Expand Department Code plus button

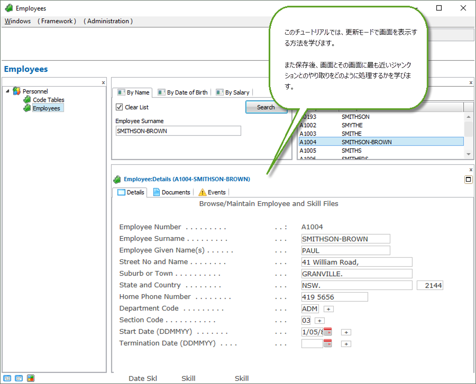pyautogui.click(x=329, y=309)
